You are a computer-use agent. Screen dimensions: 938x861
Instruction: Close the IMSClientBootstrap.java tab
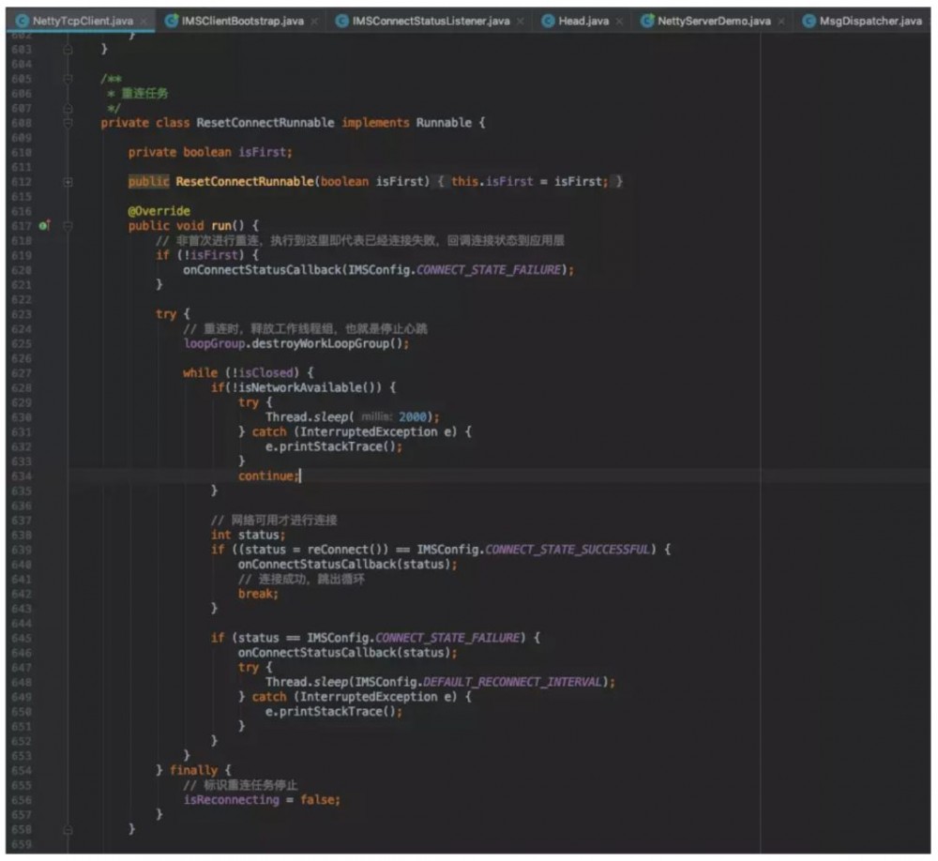[314, 22]
